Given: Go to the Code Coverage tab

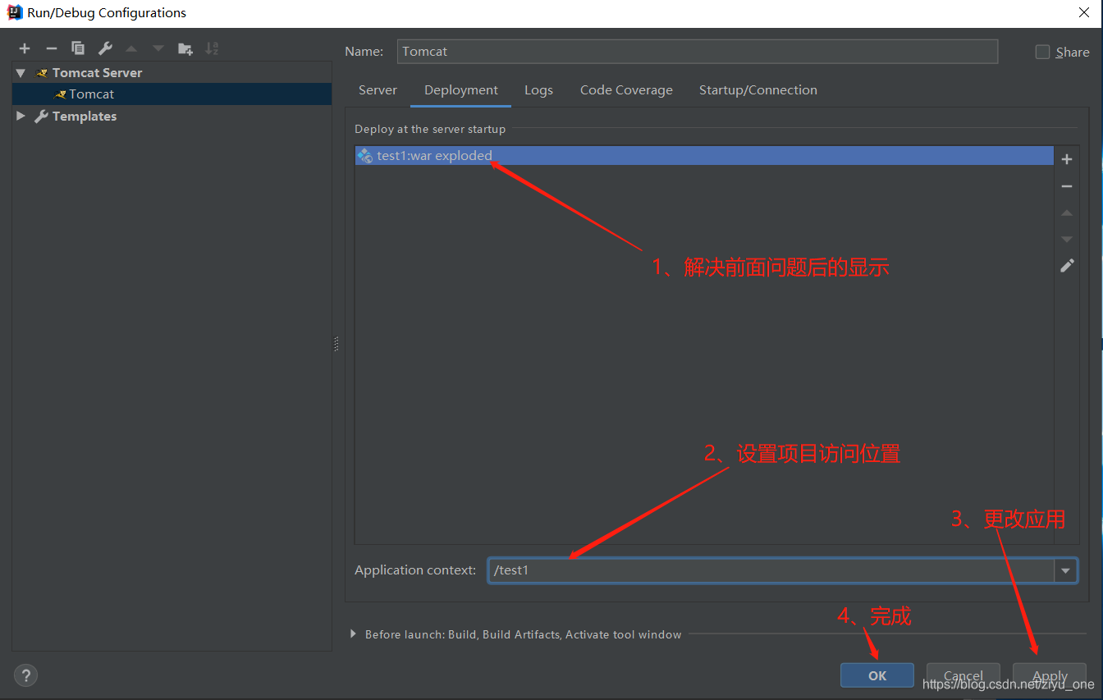Looking at the screenshot, I should coord(626,90).
